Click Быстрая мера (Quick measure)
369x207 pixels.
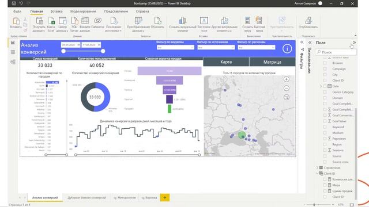pos(259,24)
